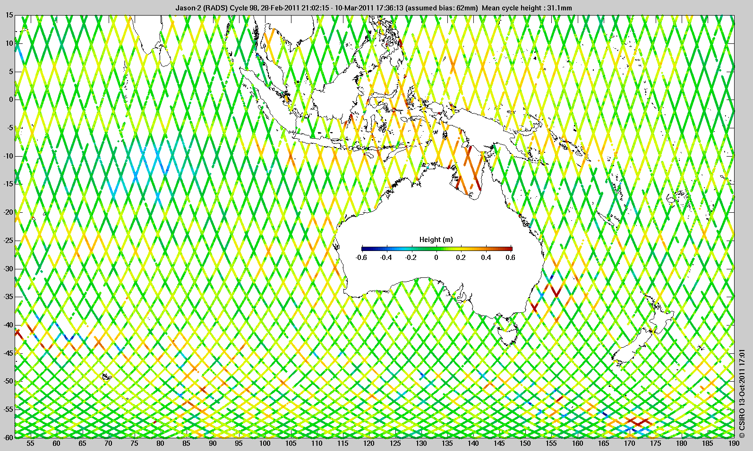753x451 pixels.
Task: Click latitude axis label '-30'
Action: coord(9,269)
